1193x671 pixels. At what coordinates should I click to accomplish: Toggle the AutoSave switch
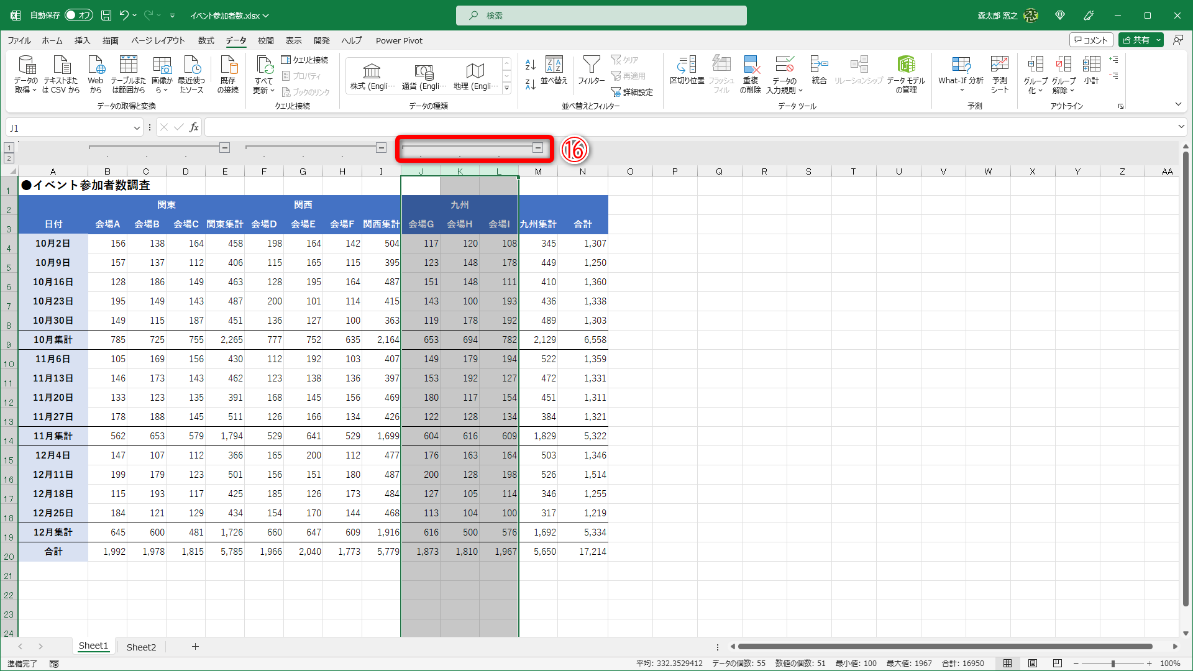coord(79,16)
